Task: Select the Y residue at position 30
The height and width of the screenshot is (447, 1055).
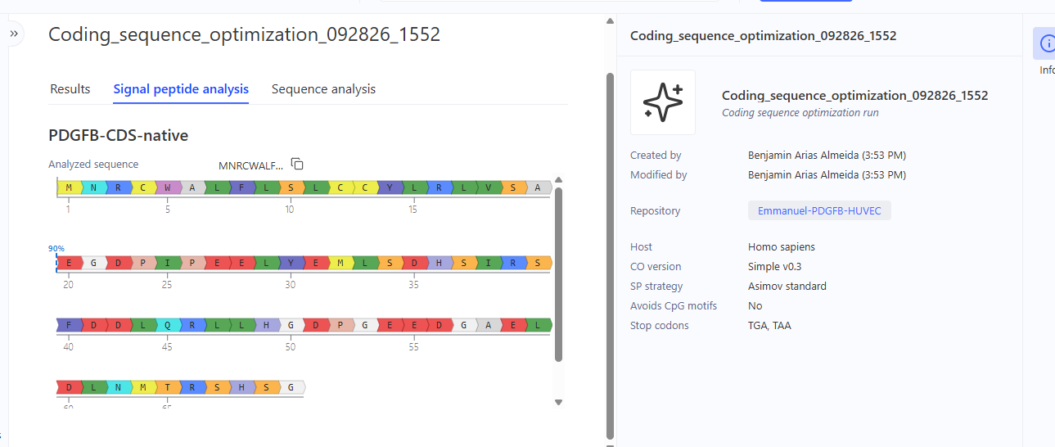Action: click(x=291, y=263)
